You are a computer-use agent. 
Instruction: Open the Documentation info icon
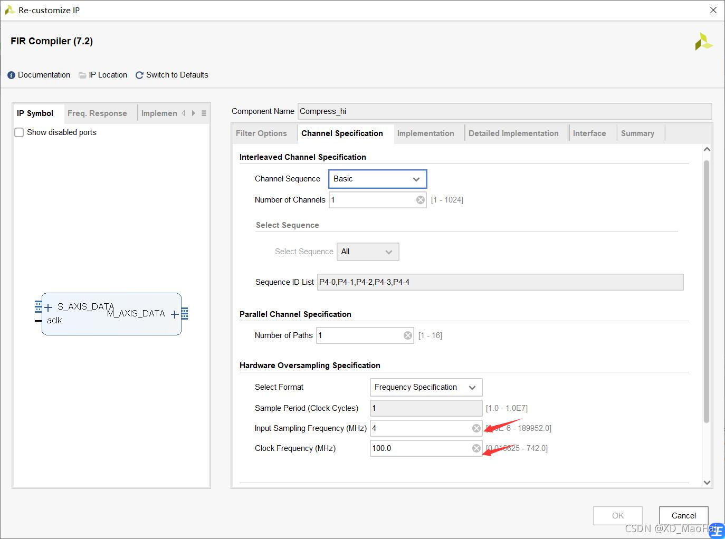(11, 75)
